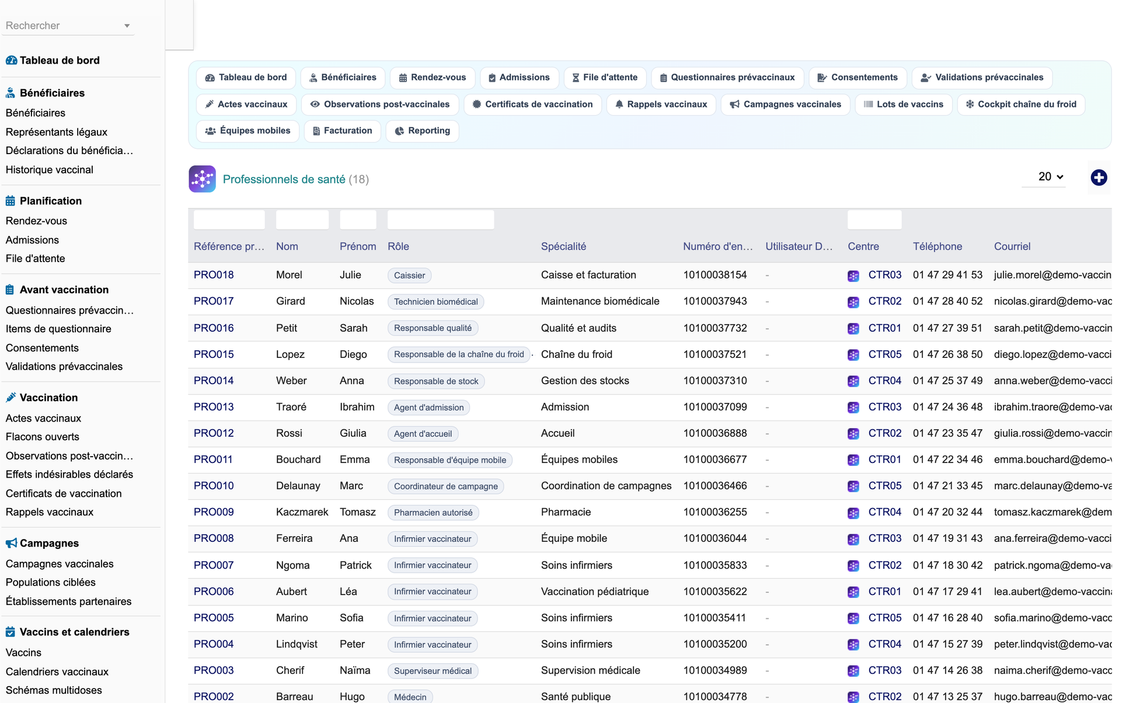Click the Kaczmarek name cell
This screenshot has height=703, width=1136.
[302, 512]
